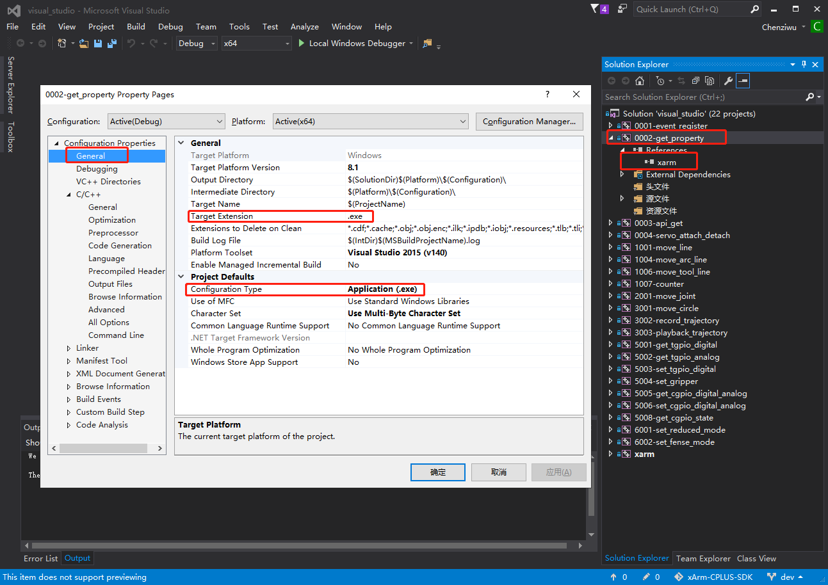Click the green account avatar icon
The height and width of the screenshot is (585, 828).
[x=816, y=27]
